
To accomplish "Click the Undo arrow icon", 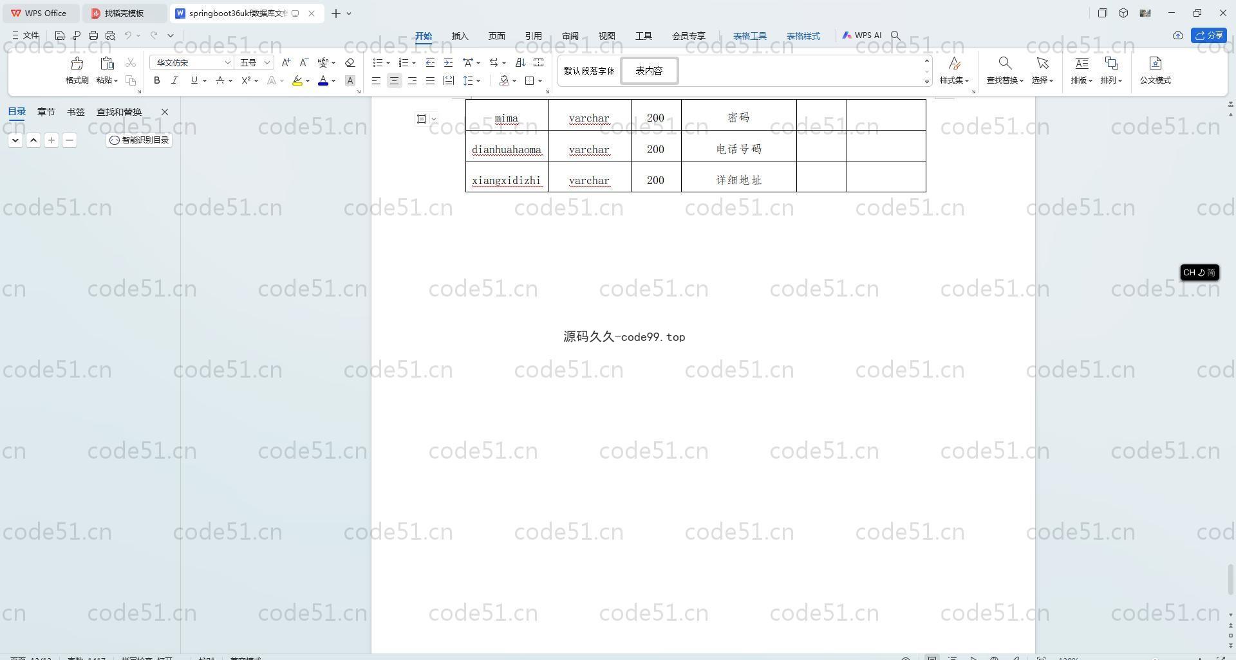I will pyautogui.click(x=128, y=35).
